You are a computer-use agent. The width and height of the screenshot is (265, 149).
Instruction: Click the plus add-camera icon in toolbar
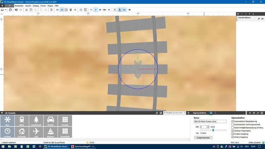(75, 10)
